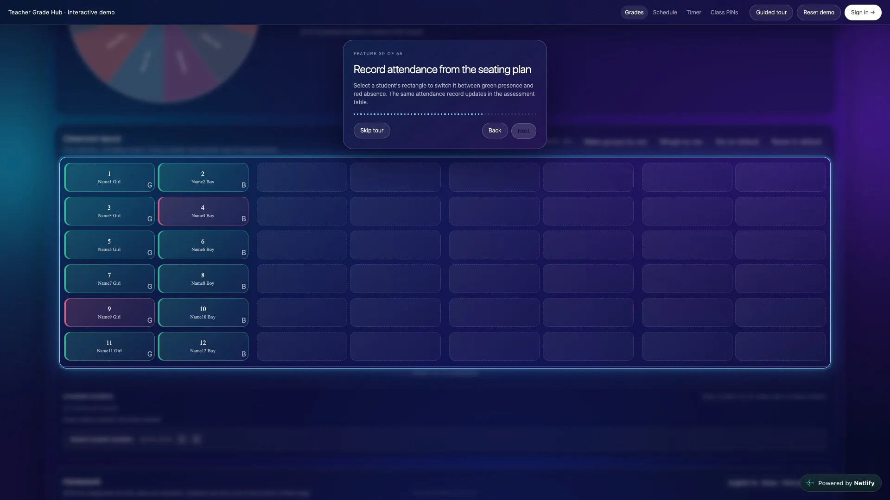This screenshot has height=500, width=890.
Task: Click the B gender badge on Name12 Boy
Action: [243, 354]
